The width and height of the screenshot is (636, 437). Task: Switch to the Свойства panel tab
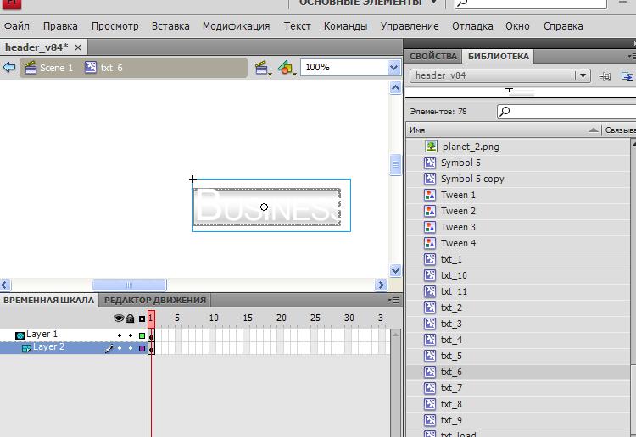tap(433, 56)
